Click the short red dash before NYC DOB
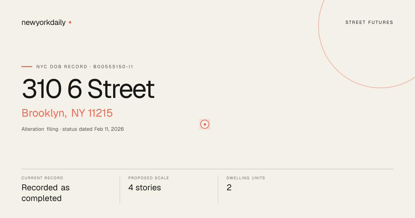This screenshot has width=415, height=218. [x=27, y=66]
